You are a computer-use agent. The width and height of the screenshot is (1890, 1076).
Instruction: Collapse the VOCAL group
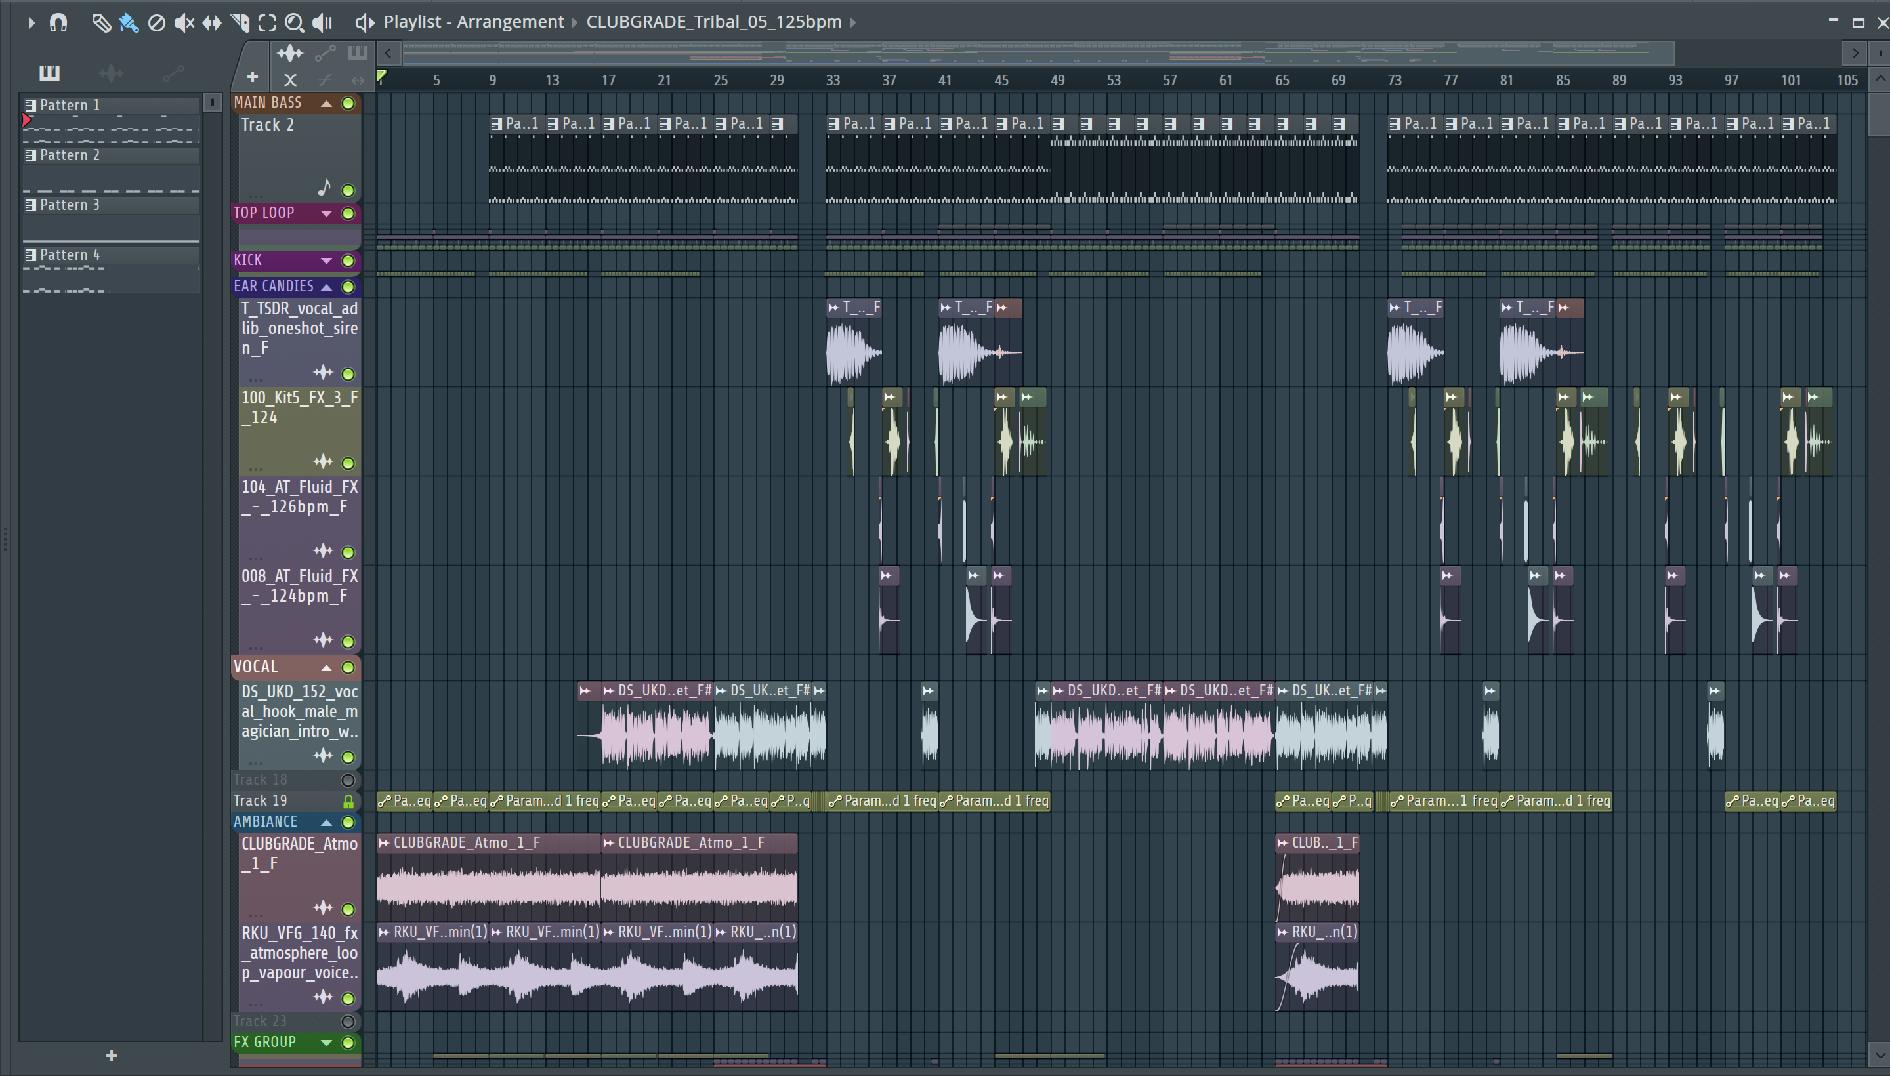pyautogui.click(x=326, y=668)
